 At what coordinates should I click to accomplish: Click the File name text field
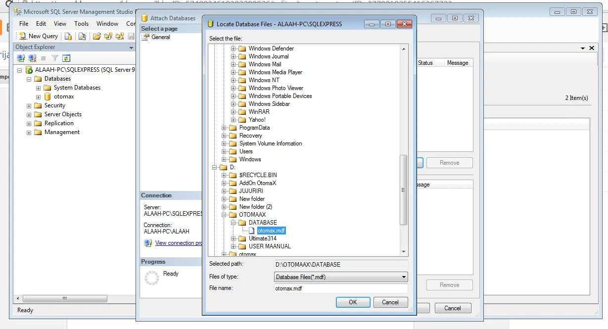(x=341, y=288)
